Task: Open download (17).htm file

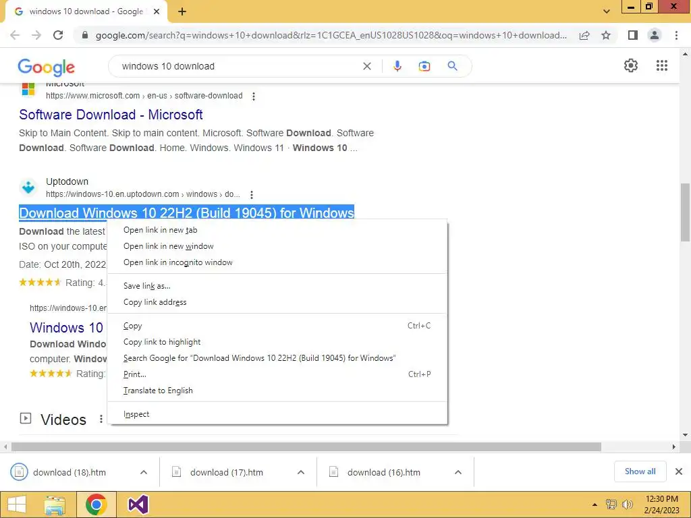Action: (x=227, y=472)
